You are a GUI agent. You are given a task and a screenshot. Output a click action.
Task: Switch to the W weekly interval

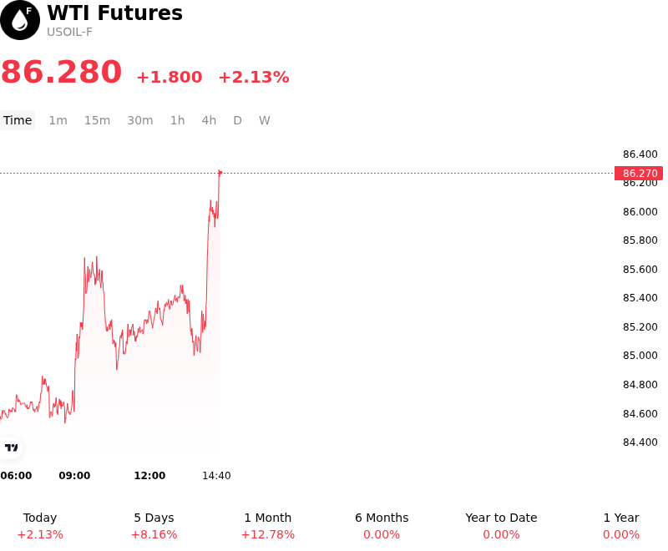tap(265, 120)
